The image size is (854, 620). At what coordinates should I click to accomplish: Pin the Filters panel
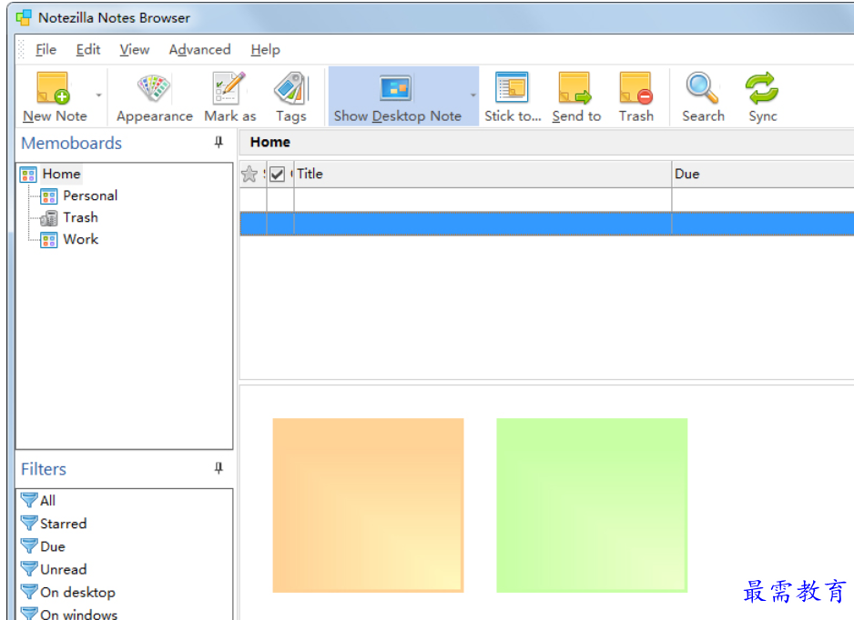coord(219,468)
